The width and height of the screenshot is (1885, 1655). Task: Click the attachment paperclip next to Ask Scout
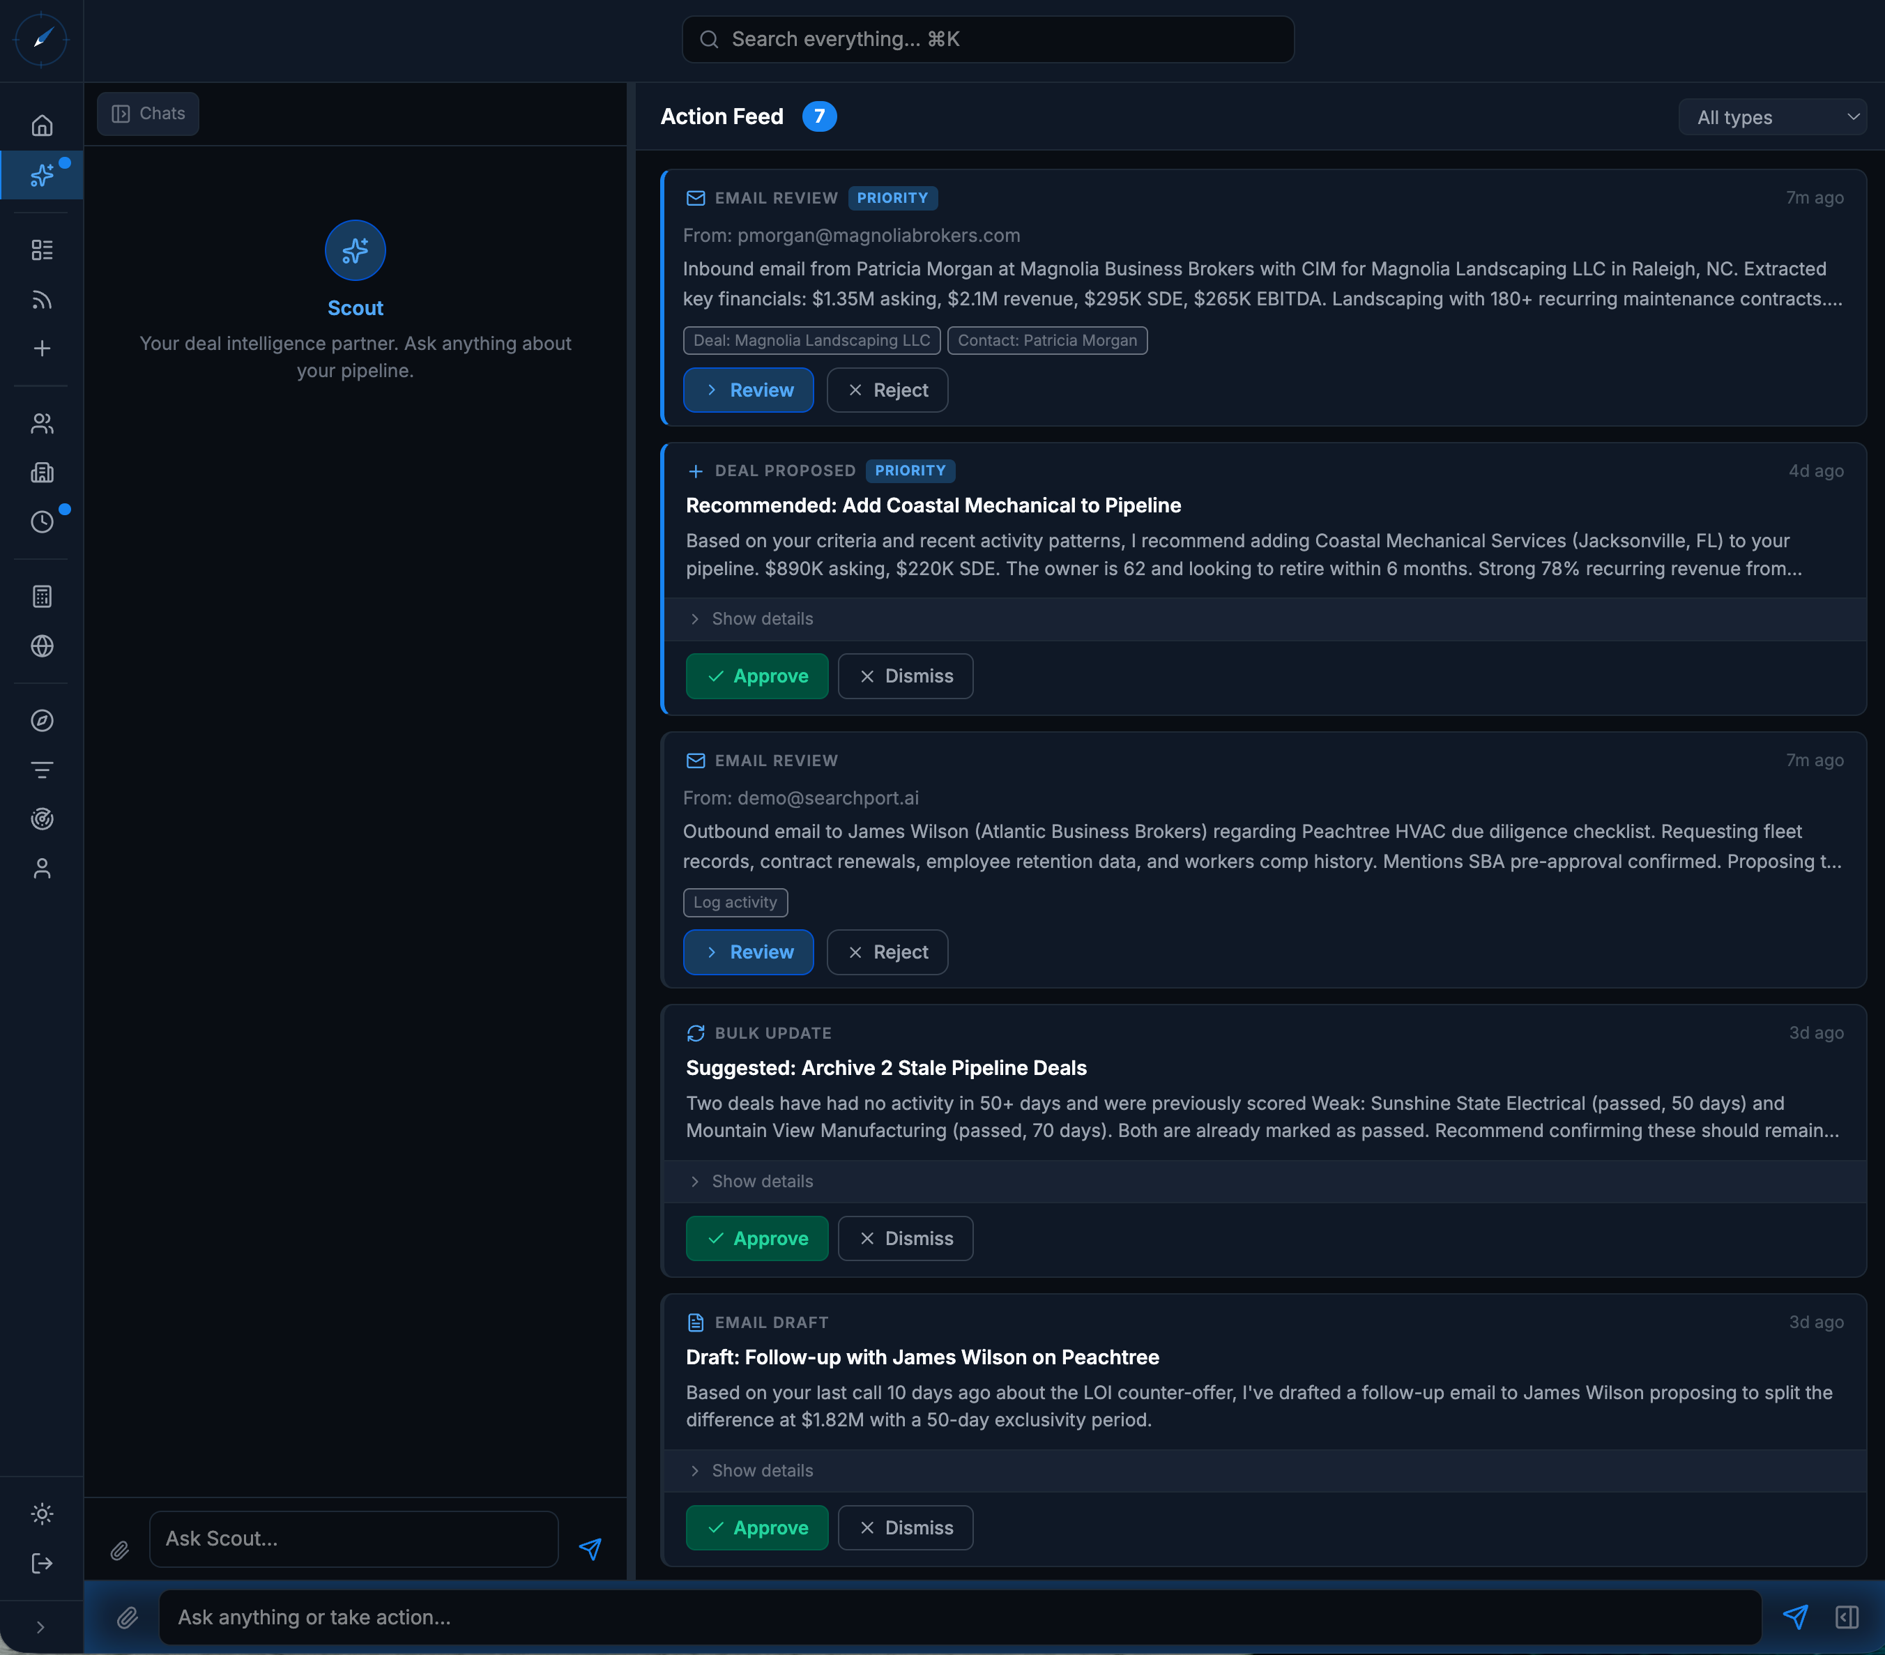point(119,1550)
